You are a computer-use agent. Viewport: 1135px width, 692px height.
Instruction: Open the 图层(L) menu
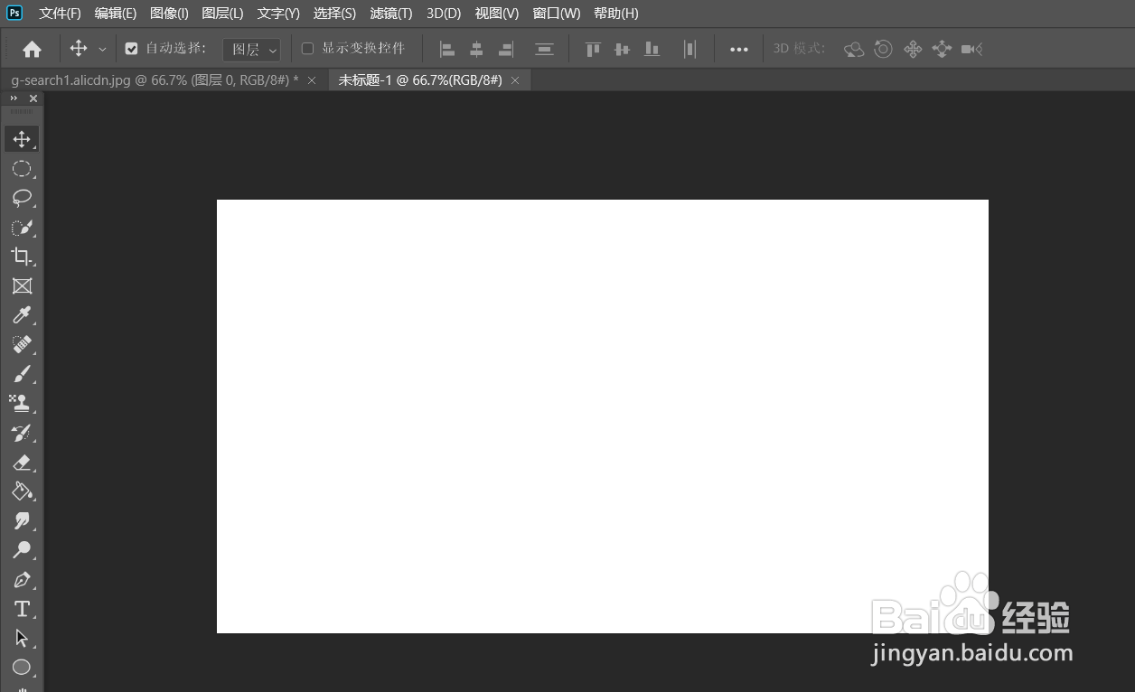[x=222, y=13]
